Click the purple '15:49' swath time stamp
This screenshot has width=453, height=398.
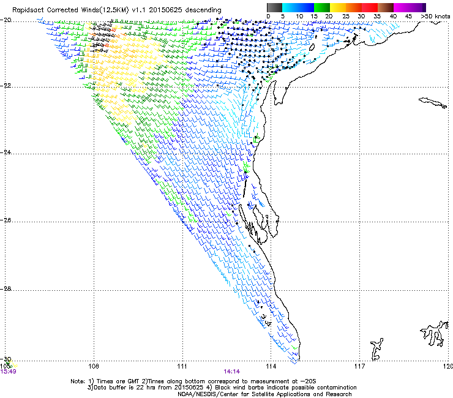(x=9, y=372)
